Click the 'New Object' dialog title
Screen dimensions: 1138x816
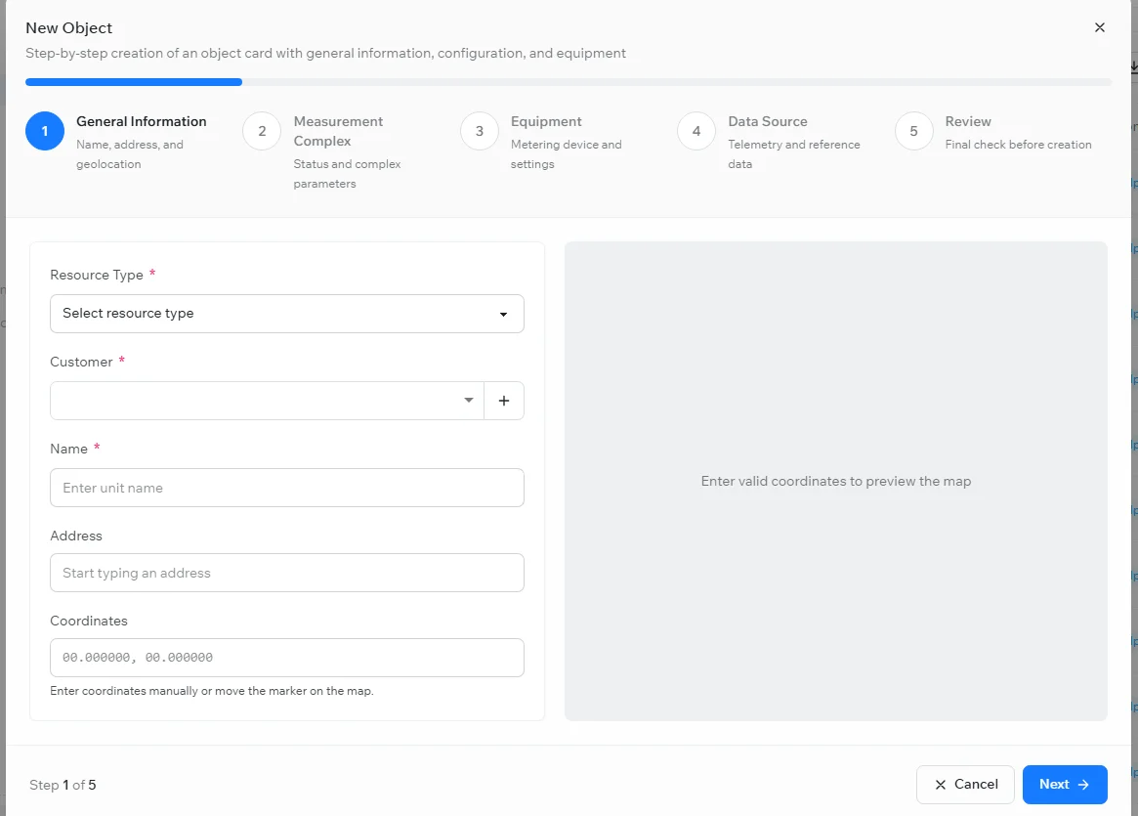(x=69, y=27)
